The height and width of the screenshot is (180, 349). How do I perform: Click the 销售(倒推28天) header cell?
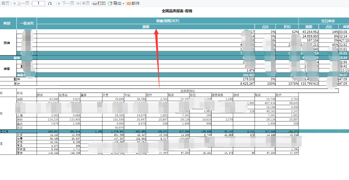click(x=167, y=21)
